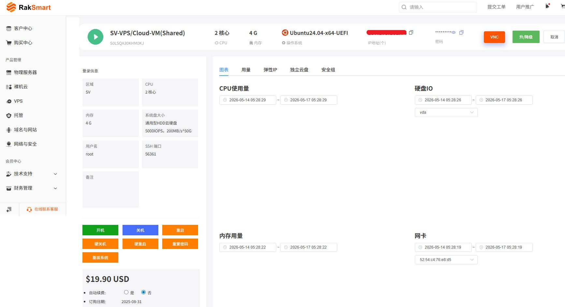
Task: Click the clock icon in 硬盘IO end date
Action: (x=481, y=100)
